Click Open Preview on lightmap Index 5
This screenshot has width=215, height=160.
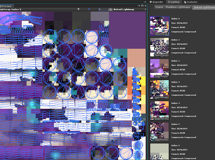pyautogui.click(x=161, y=139)
